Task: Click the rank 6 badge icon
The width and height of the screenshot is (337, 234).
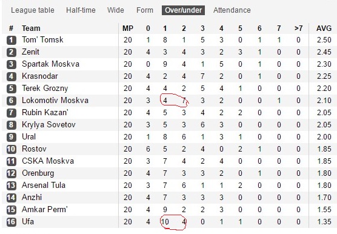Action: click(12, 101)
